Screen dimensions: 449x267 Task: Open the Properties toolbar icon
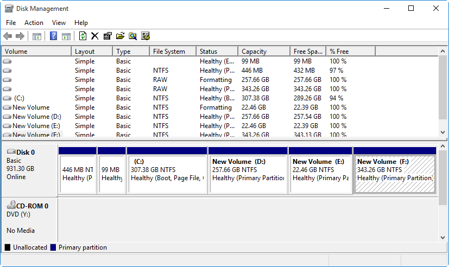click(x=107, y=36)
